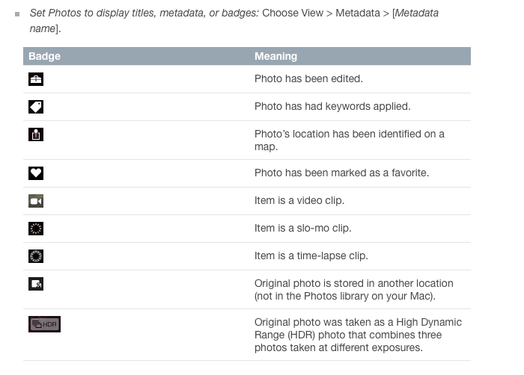This screenshot has height=375, width=524.
Task: Click the Meaning column header
Action: click(x=275, y=56)
